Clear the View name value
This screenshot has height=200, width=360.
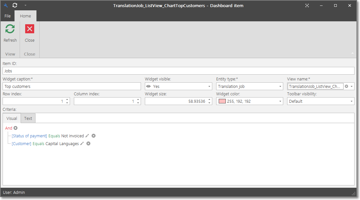pos(346,87)
